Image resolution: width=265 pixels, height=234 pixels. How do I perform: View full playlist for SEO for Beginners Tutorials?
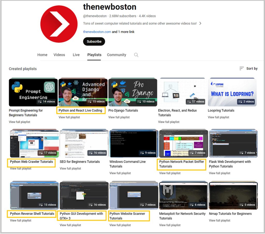pos(70,168)
